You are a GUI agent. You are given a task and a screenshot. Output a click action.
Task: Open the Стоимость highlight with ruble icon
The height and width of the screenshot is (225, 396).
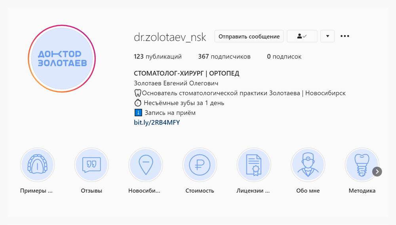tap(200, 165)
